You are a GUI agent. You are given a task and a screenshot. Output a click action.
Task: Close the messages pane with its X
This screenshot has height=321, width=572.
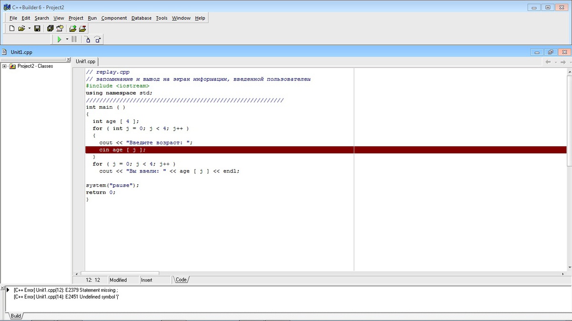(2, 289)
